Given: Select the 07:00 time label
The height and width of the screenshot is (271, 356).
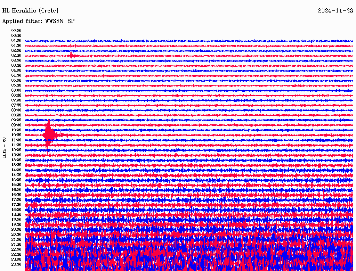Looking at the screenshot, I should click(x=16, y=100).
